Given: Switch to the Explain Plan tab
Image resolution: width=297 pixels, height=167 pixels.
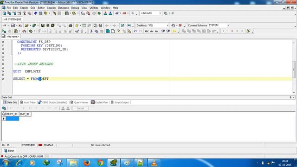Looking at the screenshot, I should pyautogui.click(x=99, y=103).
